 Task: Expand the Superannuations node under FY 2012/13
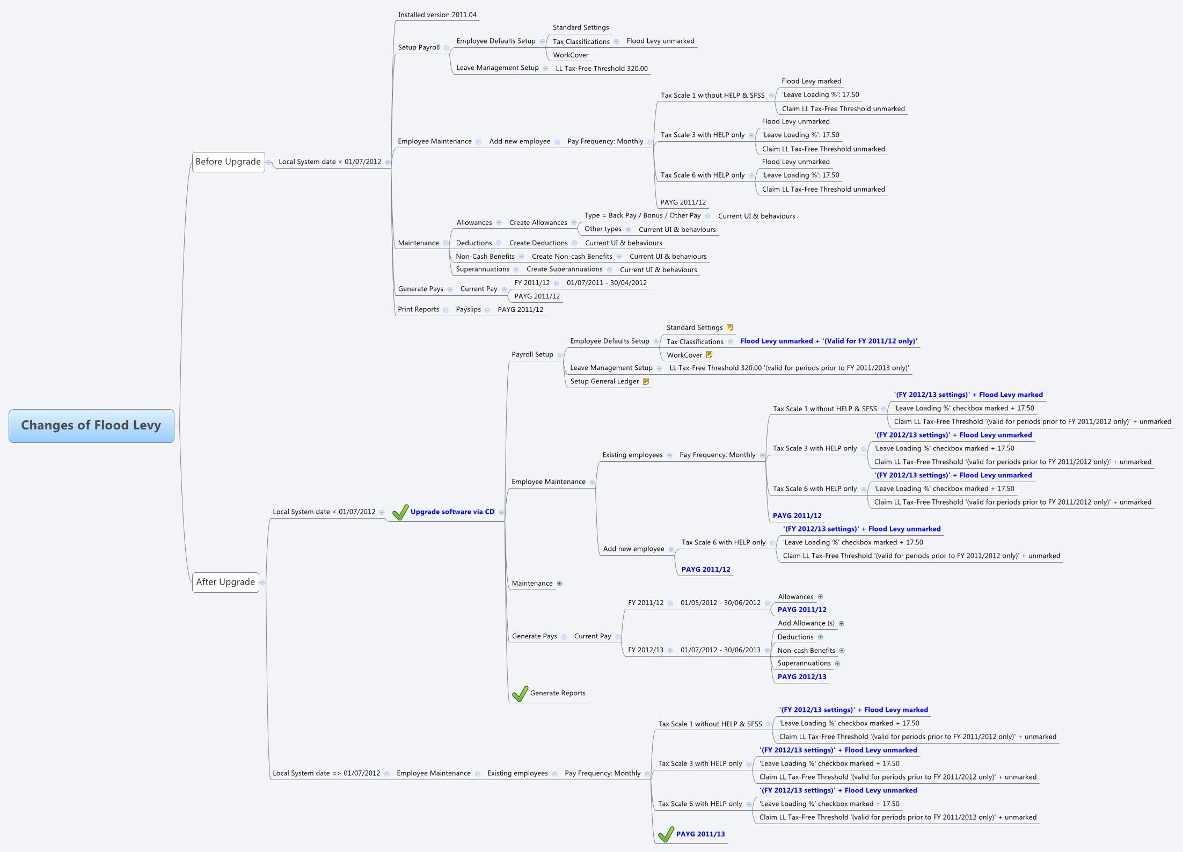coord(837,664)
